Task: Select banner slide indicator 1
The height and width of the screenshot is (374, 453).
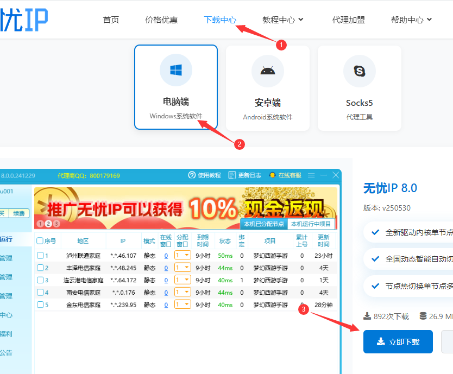Action: point(40,224)
